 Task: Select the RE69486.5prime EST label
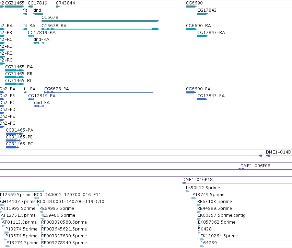point(58,215)
